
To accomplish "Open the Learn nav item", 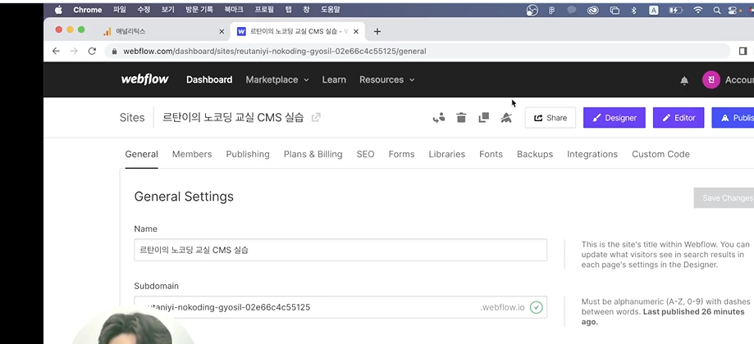I will click(x=334, y=79).
